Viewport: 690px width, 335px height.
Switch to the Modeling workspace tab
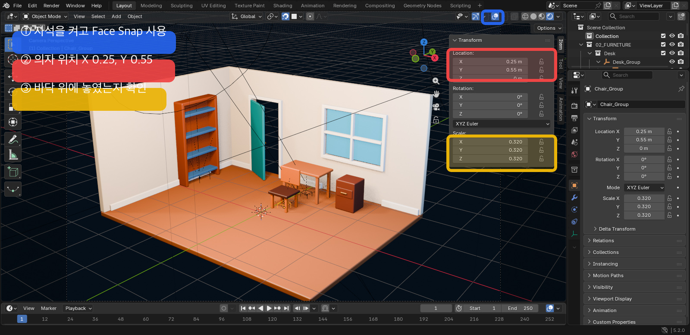coord(151,6)
